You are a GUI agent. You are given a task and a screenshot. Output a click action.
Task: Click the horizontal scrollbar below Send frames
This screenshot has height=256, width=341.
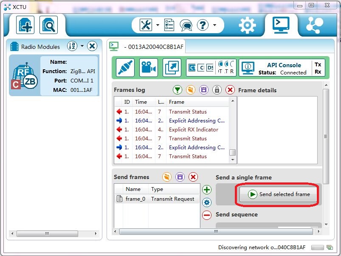coord(216,232)
